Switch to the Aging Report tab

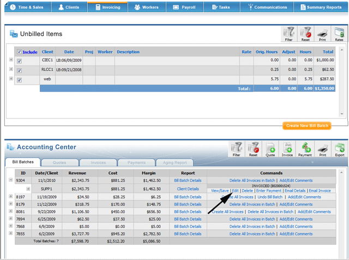(x=174, y=163)
